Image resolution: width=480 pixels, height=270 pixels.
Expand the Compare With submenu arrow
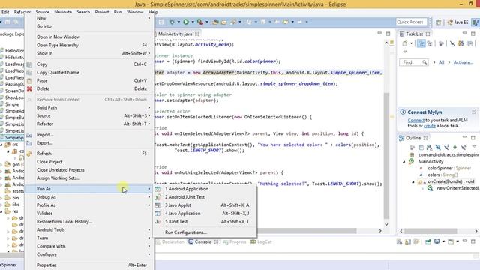click(x=149, y=246)
